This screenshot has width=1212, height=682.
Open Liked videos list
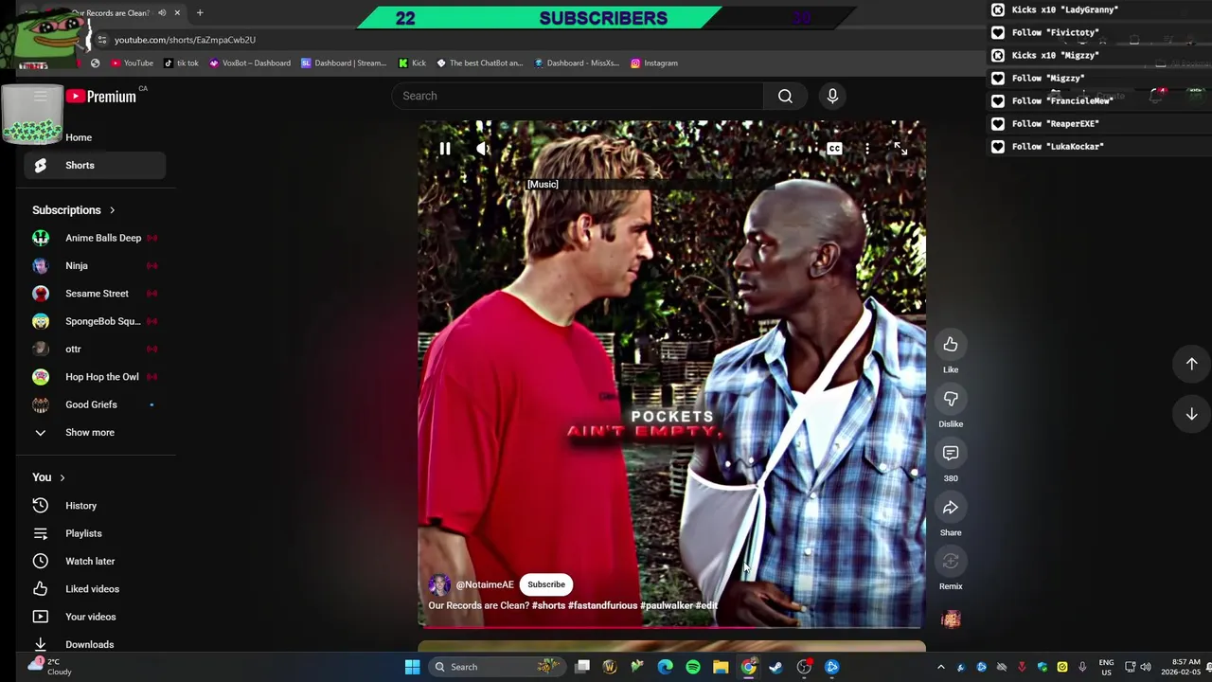click(x=95, y=589)
